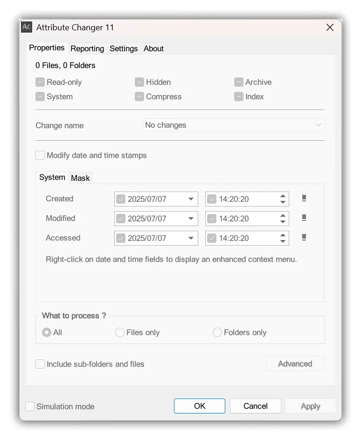Click the 'Accessed' row label
Image resolution: width=361 pixels, height=440 pixels.
pyautogui.click(x=63, y=238)
